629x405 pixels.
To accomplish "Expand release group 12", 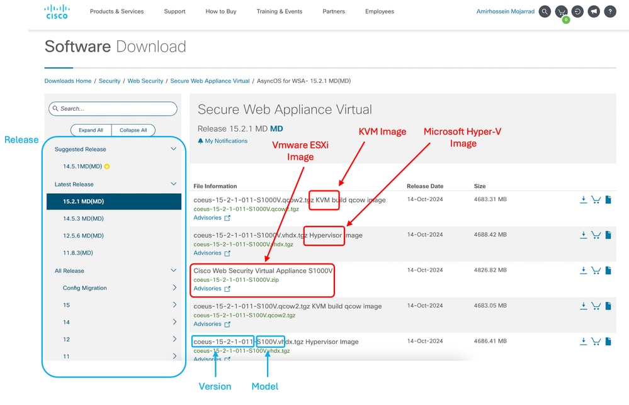I will pos(174,339).
